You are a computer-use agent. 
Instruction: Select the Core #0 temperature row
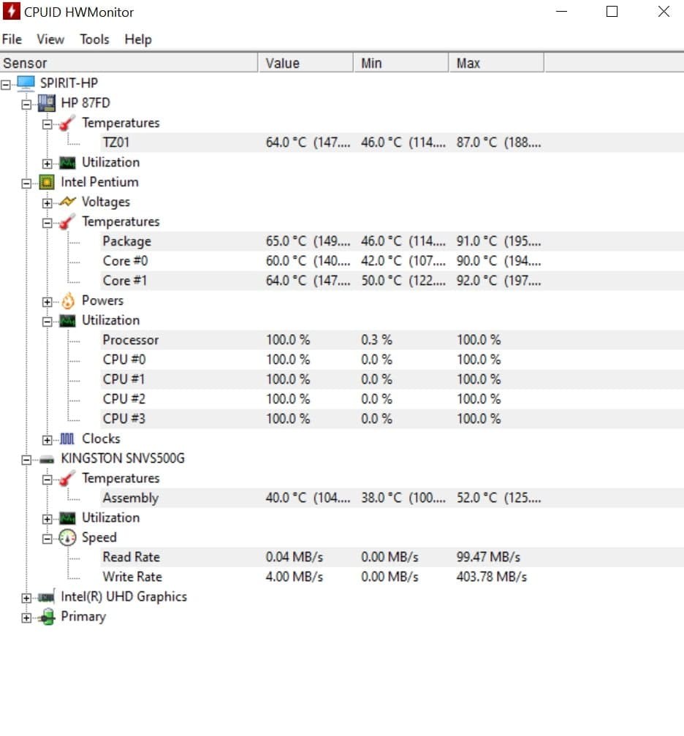coord(392,261)
